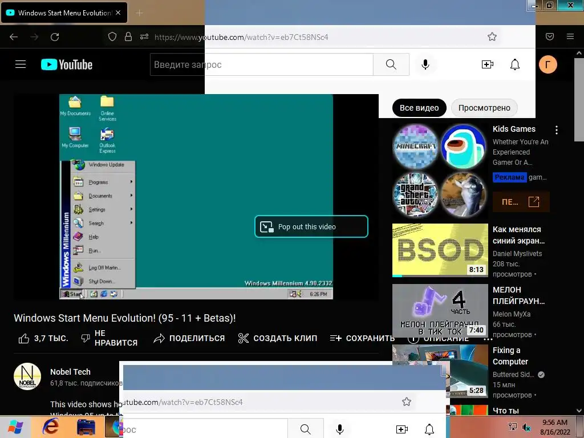Viewport: 584px width, 438px height.
Task: Open the Fixing a Computer video title
Action: (x=510, y=356)
